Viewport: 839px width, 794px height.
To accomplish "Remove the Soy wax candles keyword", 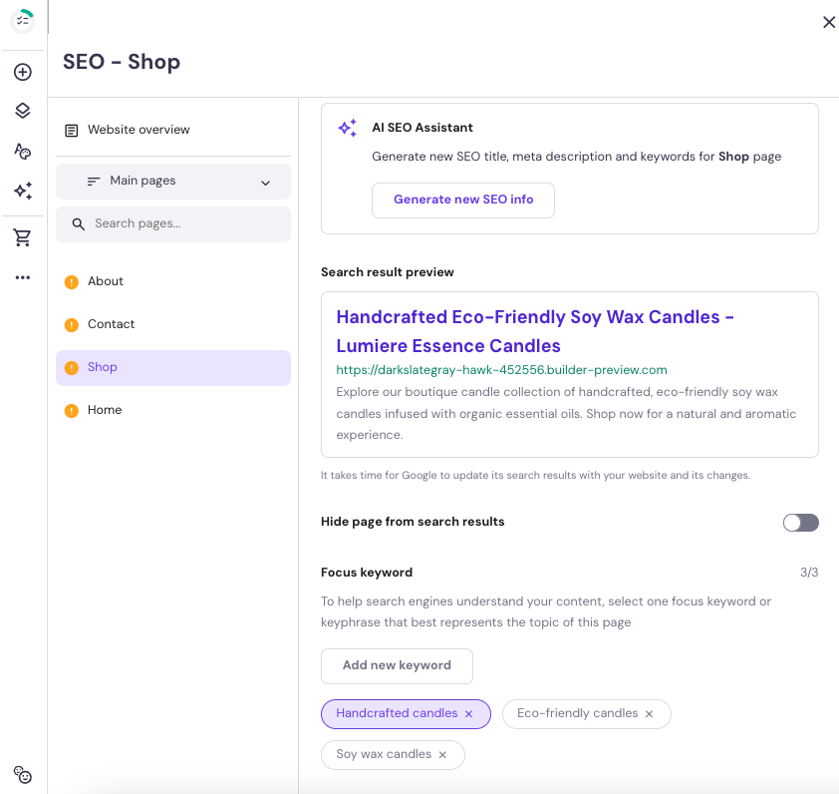I will tap(442, 754).
